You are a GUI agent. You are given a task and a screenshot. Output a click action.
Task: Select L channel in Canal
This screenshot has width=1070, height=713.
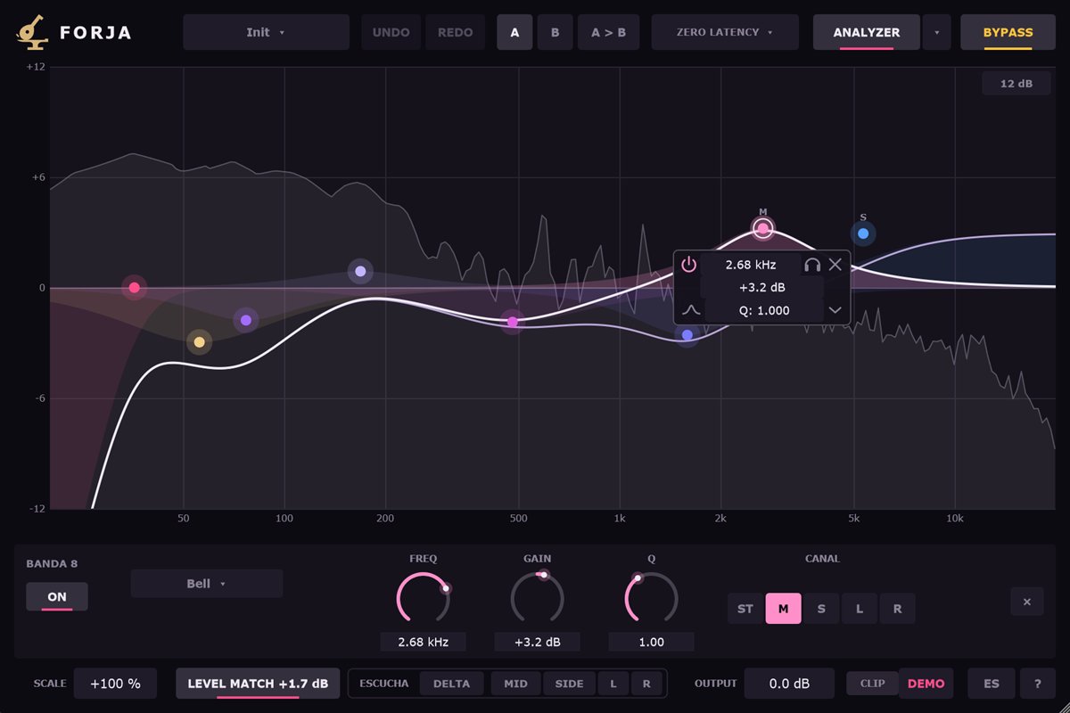coord(860,609)
